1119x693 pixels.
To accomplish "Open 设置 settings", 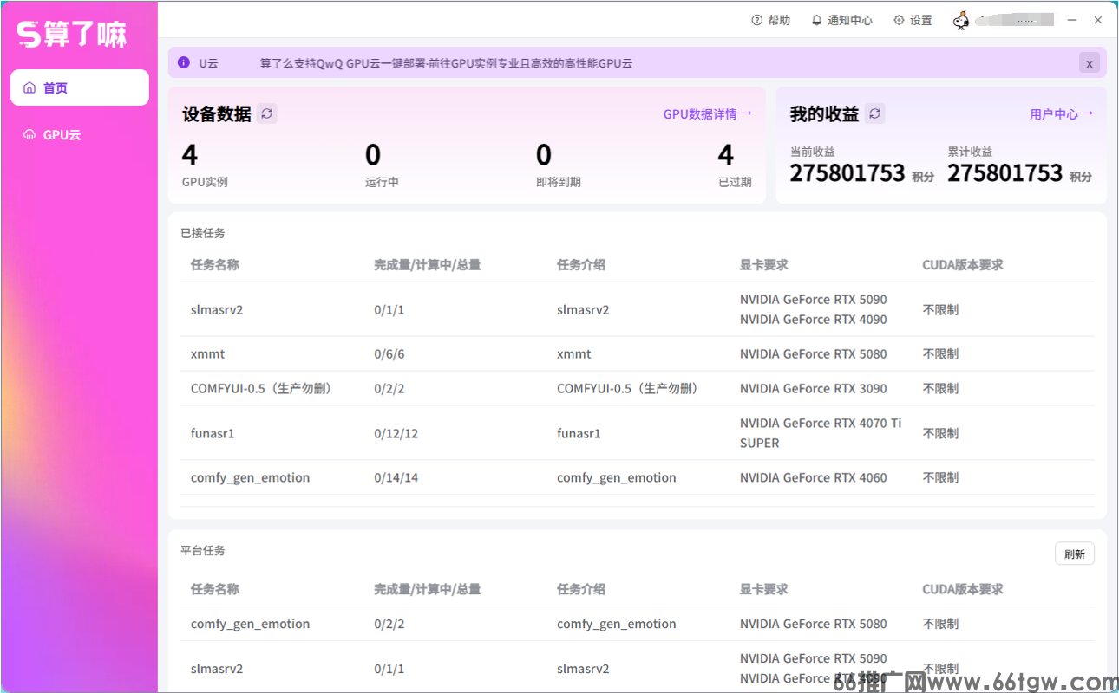I will tap(913, 20).
